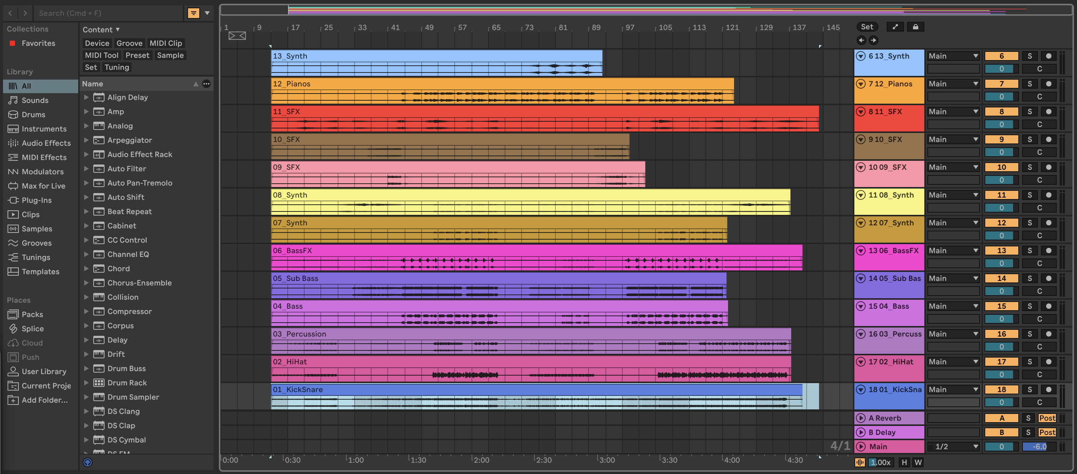Open the 13_Synth output routing dropdown

(x=953, y=56)
